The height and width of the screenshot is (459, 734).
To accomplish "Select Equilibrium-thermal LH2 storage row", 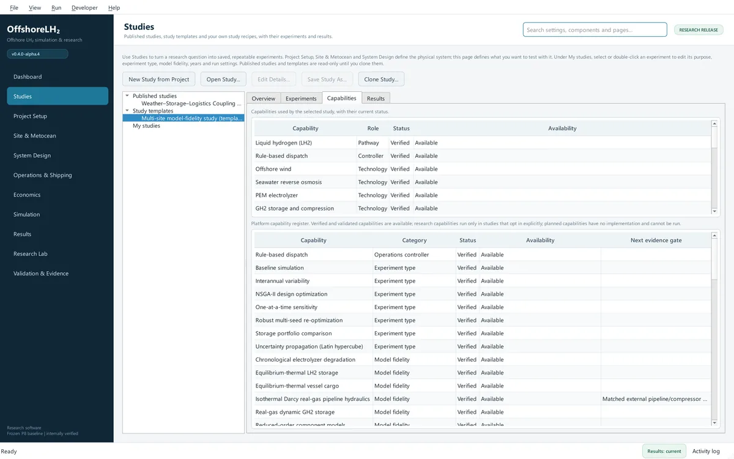I will [x=483, y=373].
